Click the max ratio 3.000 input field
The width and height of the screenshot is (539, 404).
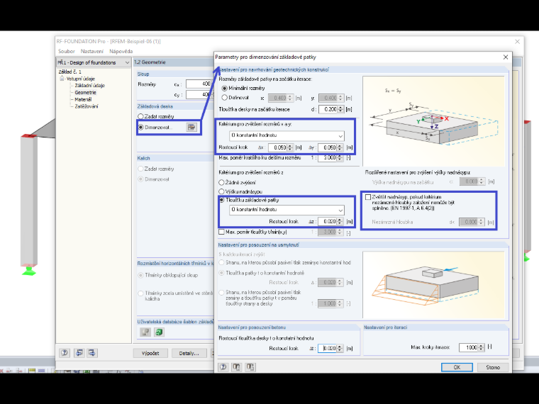point(328,157)
